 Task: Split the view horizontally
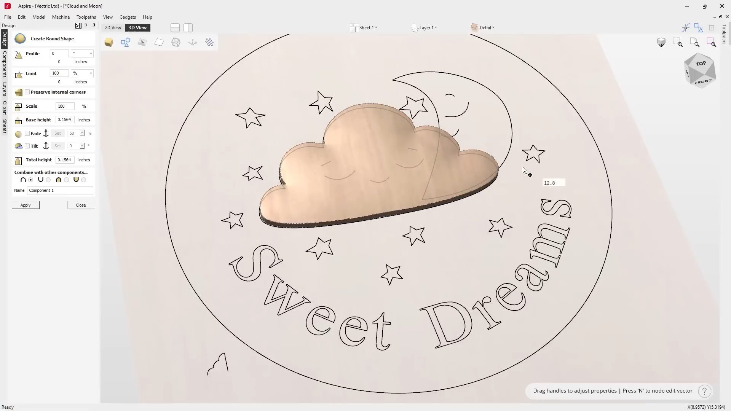[175, 28]
